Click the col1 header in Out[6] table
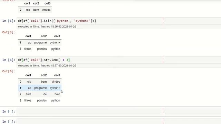 coord(28,75)
